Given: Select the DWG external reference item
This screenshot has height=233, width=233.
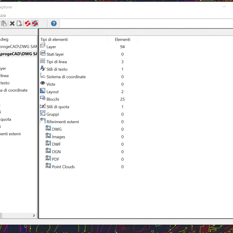Looking at the screenshot, I should point(57,129).
